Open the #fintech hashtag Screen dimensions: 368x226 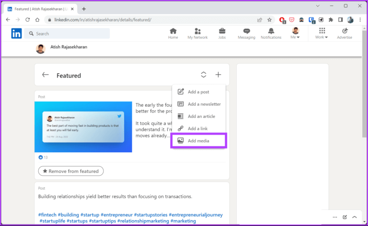(47, 215)
